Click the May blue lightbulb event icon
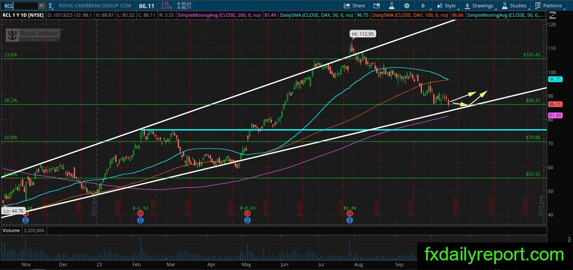The image size is (573, 270). coord(247,220)
